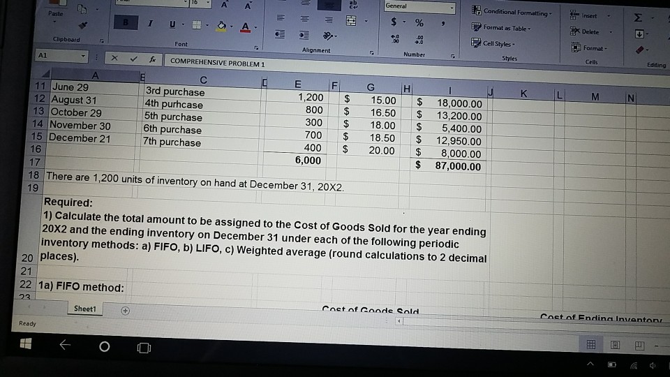Viewport: 670px width, 377px height.
Task: Open Number dialog launcher
Action: tap(452, 56)
